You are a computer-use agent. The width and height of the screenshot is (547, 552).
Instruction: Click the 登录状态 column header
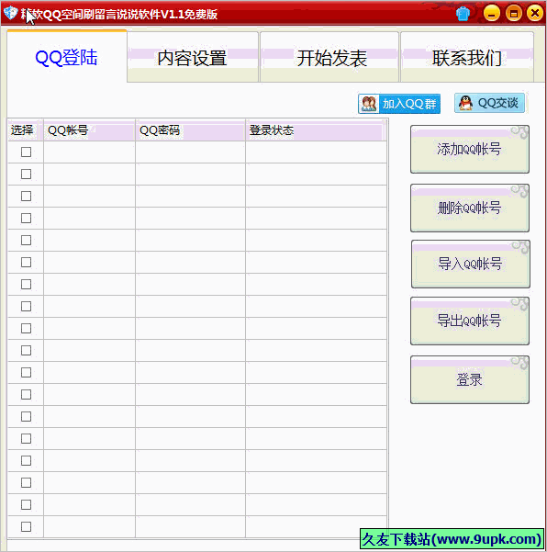coord(316,130)
